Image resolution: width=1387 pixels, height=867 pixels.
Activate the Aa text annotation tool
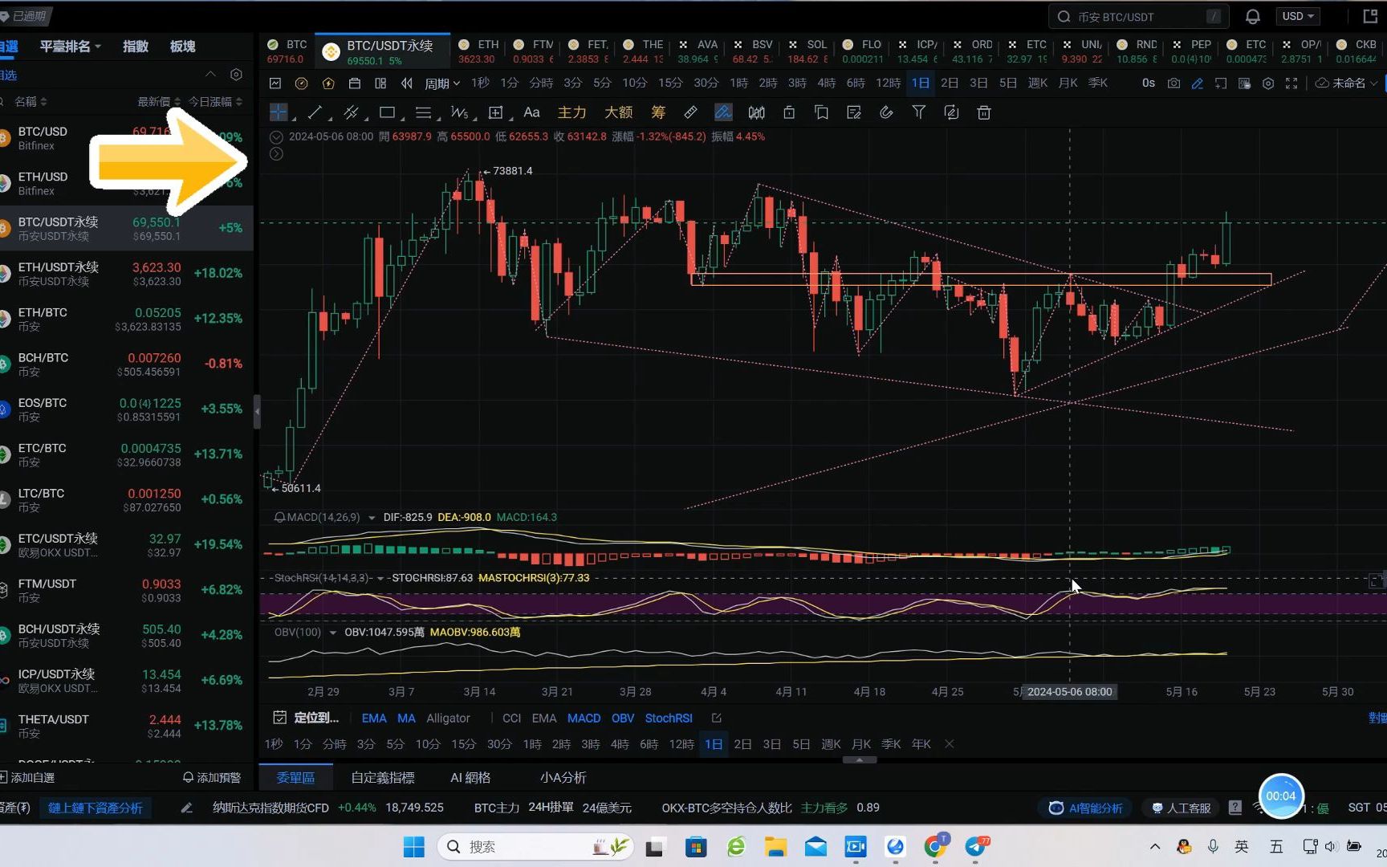531,112
